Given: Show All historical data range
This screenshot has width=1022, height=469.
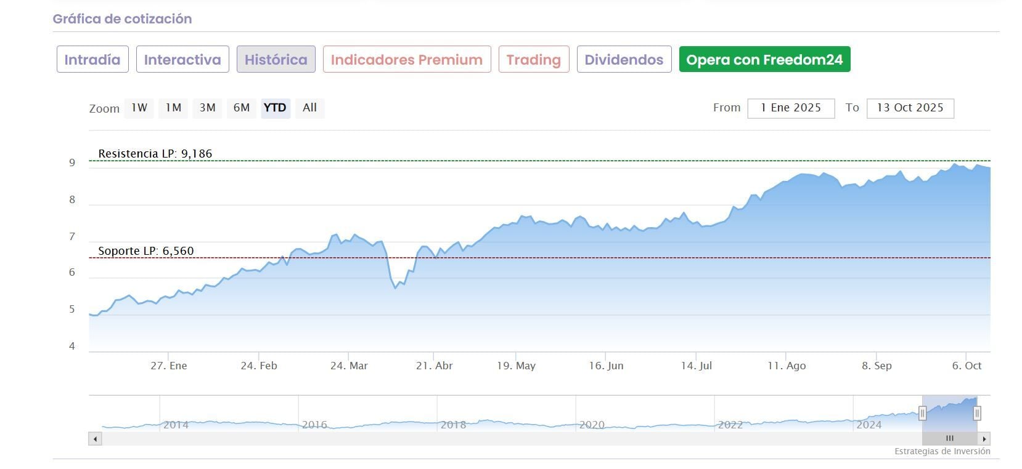Looking at the screenshot, I should [309, 108].
